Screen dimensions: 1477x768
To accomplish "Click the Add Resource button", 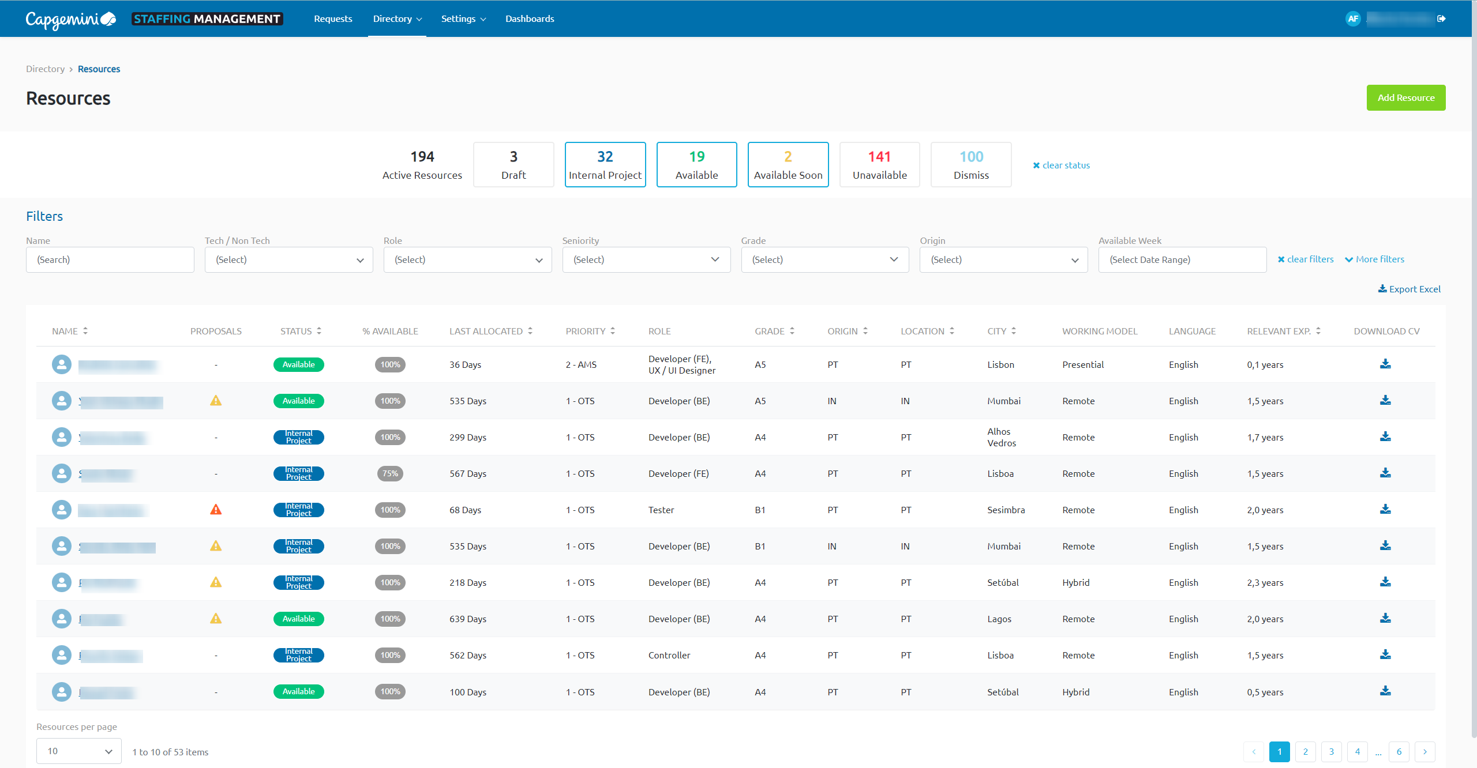I will (x=1405, y=98).
